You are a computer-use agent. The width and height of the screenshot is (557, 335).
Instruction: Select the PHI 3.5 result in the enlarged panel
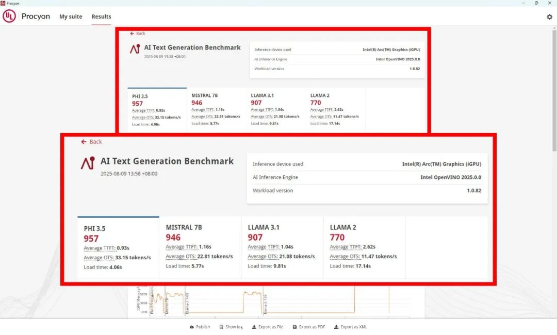(x=118, y=247)
